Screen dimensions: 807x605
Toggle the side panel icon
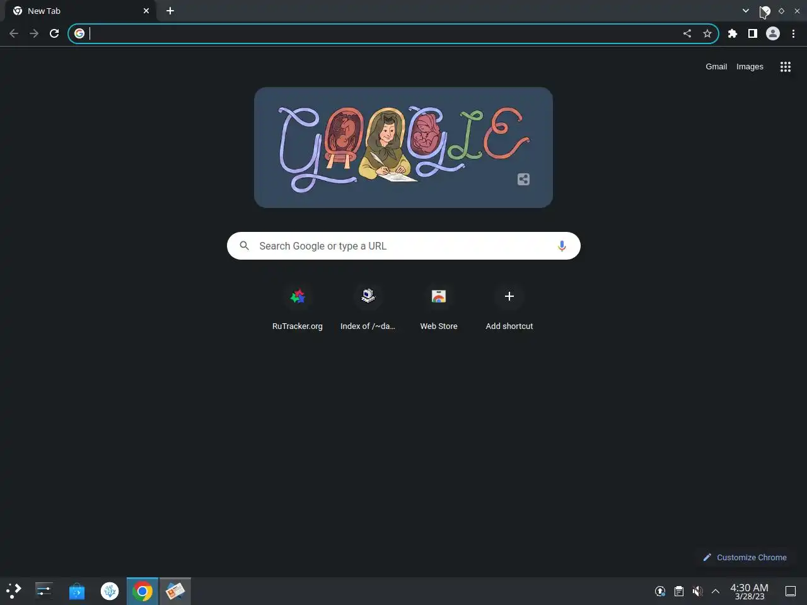[x=753, y=33]
